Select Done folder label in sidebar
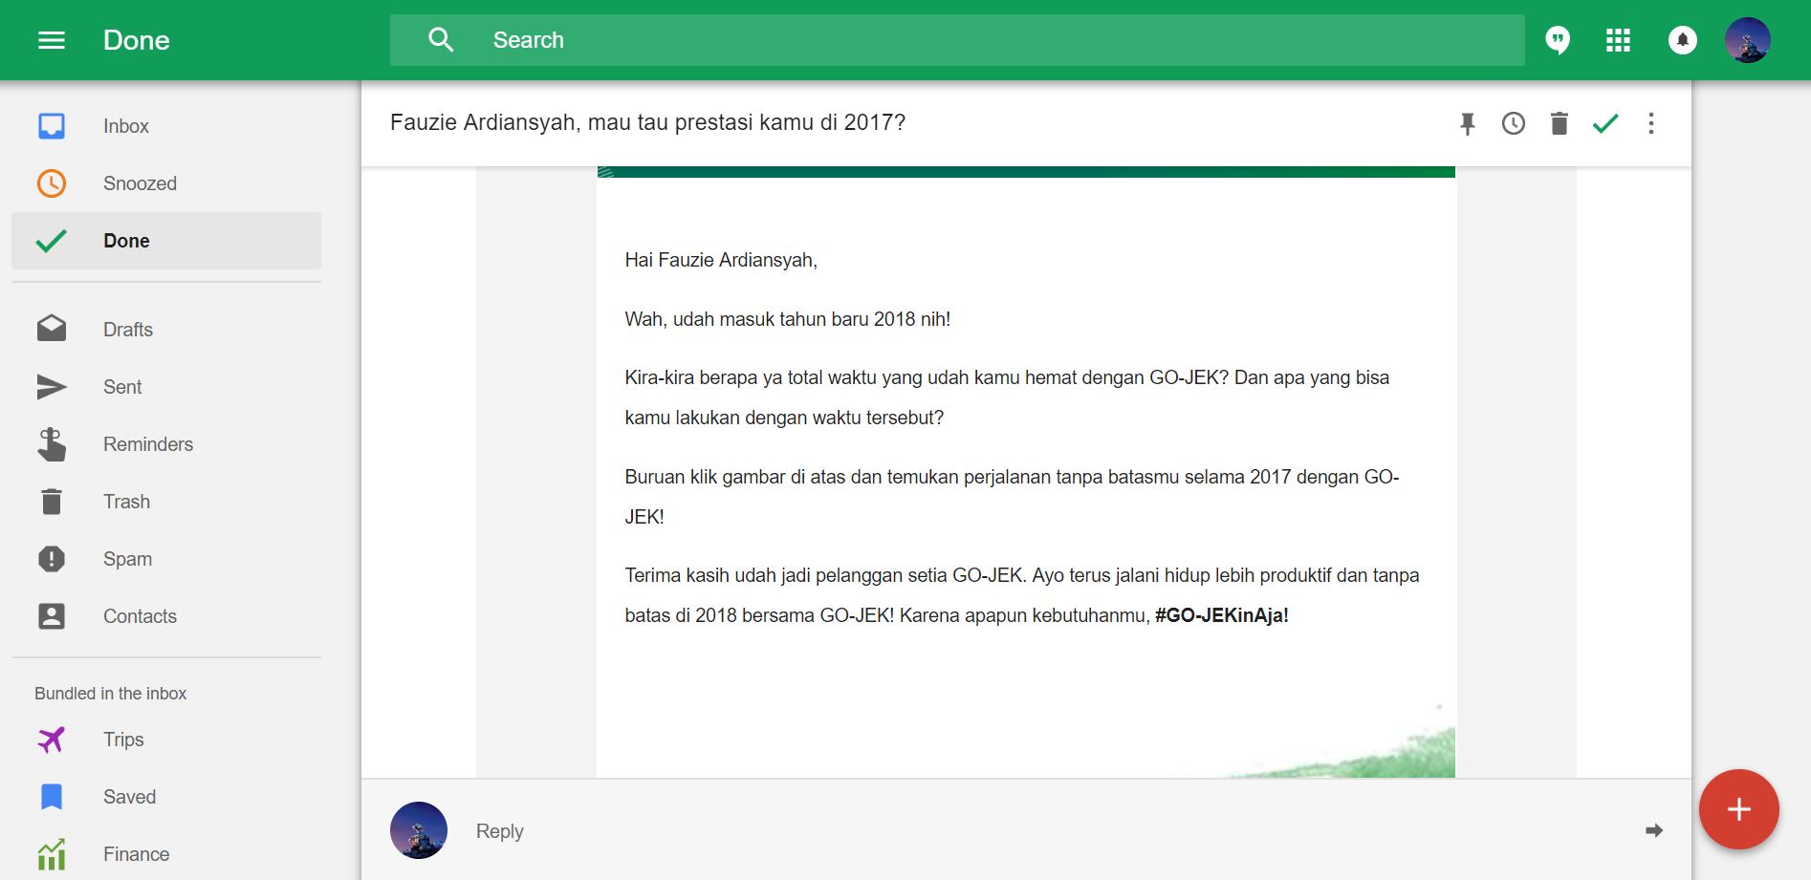The height and width of the screenshot is (880, 1811). (x=126, y=241)
